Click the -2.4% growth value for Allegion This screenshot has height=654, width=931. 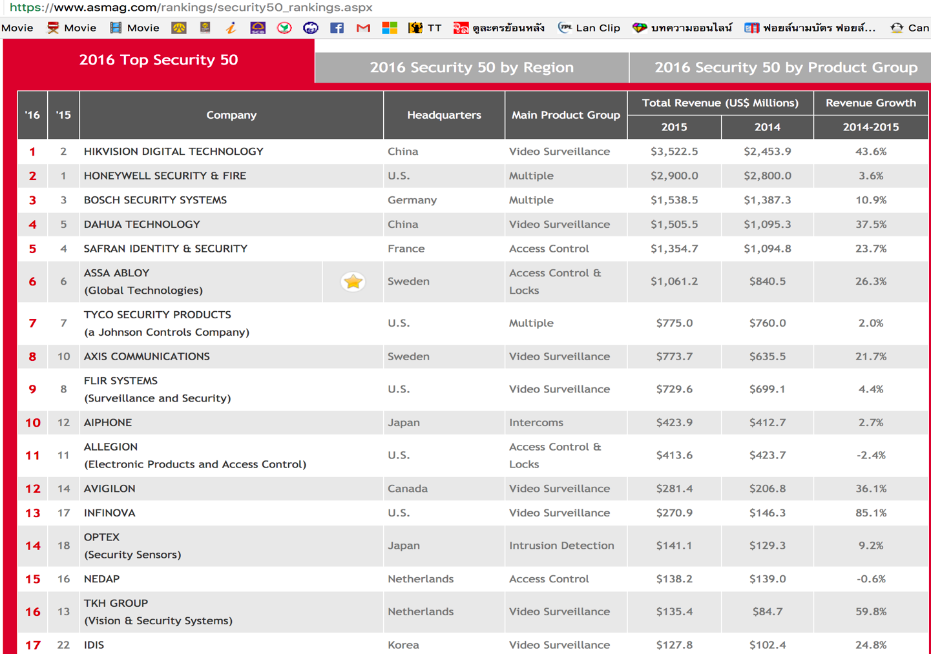coord(871,455)
